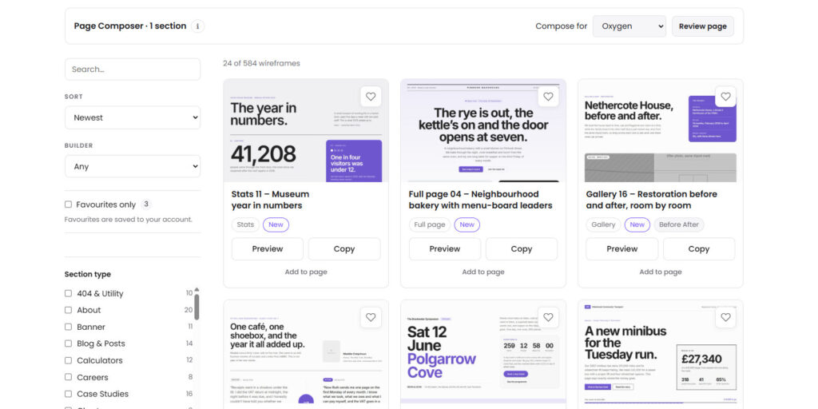Click the 24 of 584 wireframes text

(261, 63)
